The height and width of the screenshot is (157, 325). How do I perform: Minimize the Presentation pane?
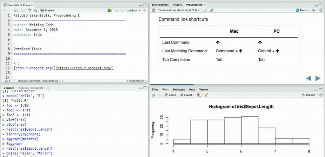316,5
